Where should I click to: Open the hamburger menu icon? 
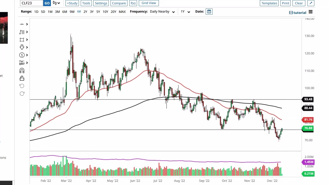[310, 12]
